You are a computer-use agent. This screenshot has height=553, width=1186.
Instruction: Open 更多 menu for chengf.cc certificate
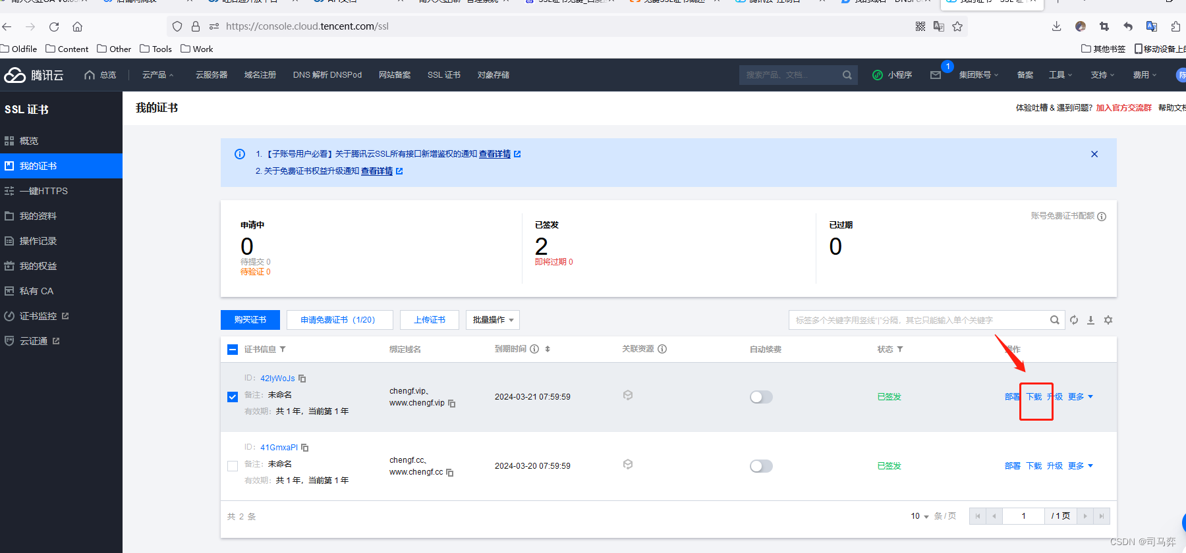click(1081, 466)
